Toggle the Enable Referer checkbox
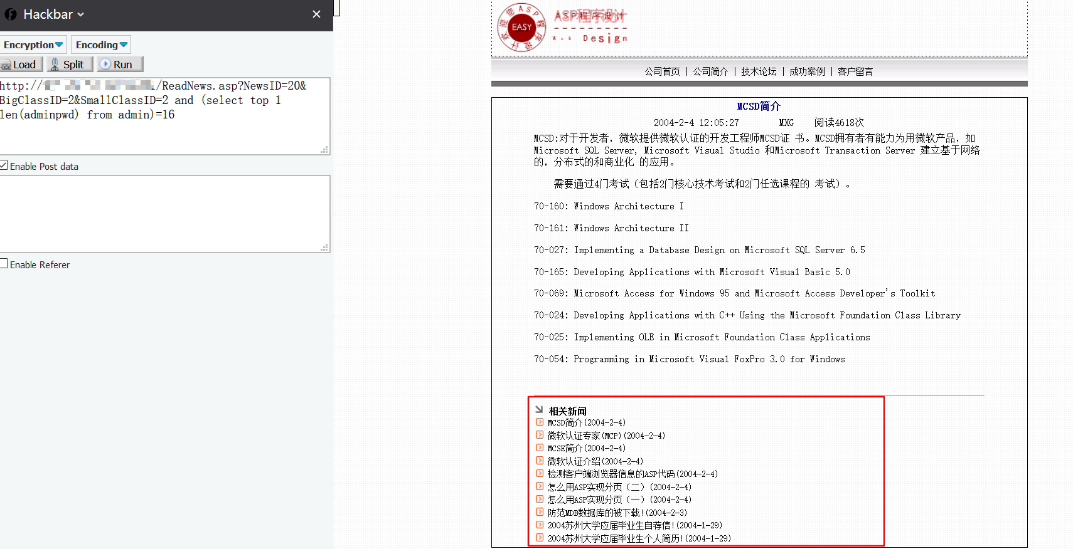 (4, 264)
